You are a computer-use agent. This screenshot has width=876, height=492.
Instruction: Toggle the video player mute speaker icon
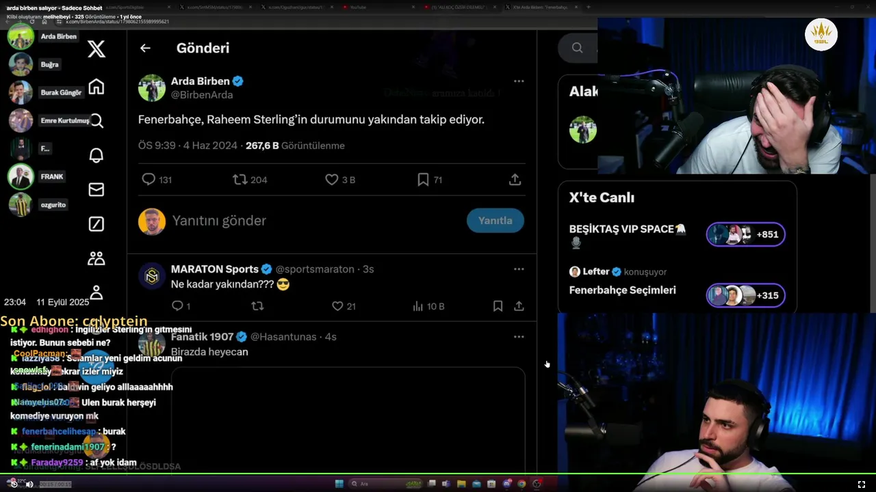[x=29, y=484]
